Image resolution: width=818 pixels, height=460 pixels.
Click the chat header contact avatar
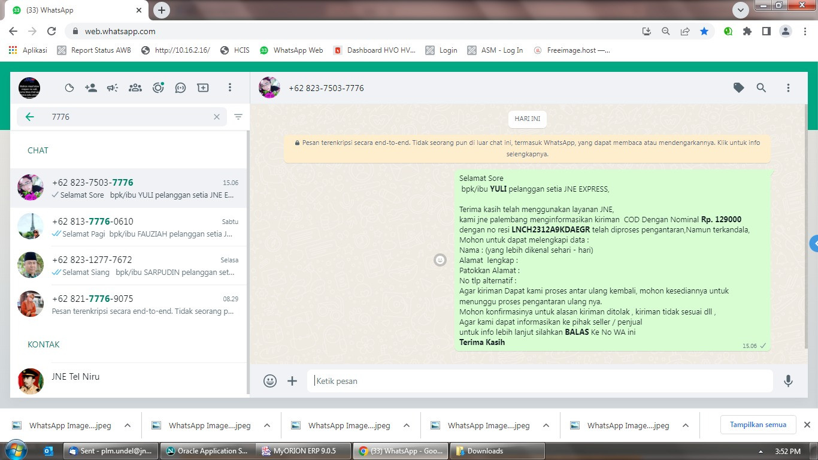coord(269,88)
